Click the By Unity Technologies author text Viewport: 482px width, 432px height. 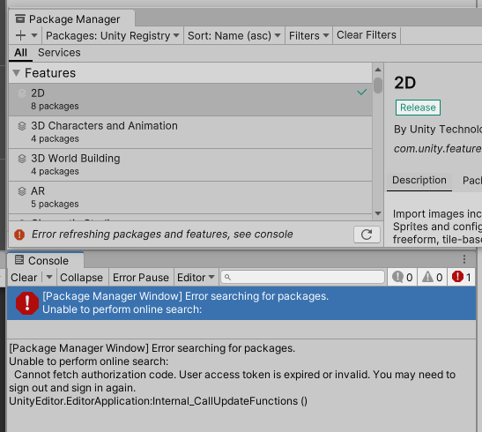tap(438, 130)
